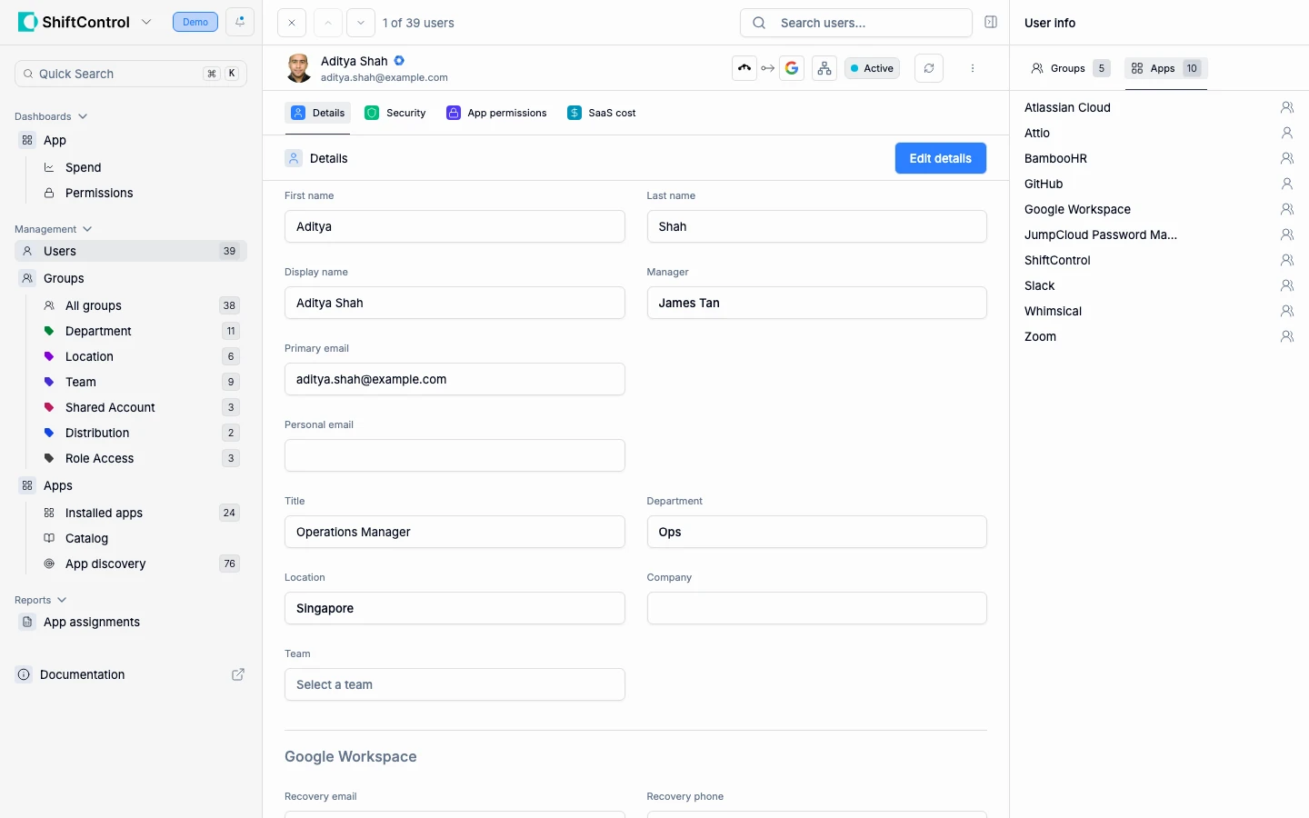Select the Details tab
1309x818 pixels.
(x=318, y=113)
